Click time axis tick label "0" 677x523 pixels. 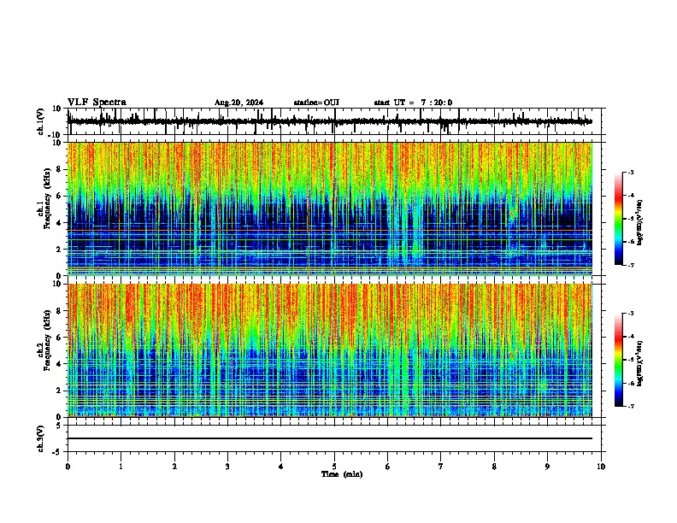(68, 467)
